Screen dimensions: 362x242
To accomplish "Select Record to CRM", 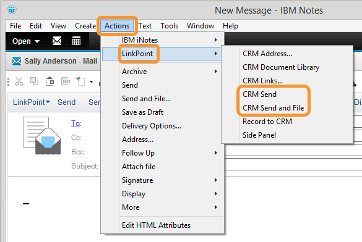I will click(x=287, y=122).
